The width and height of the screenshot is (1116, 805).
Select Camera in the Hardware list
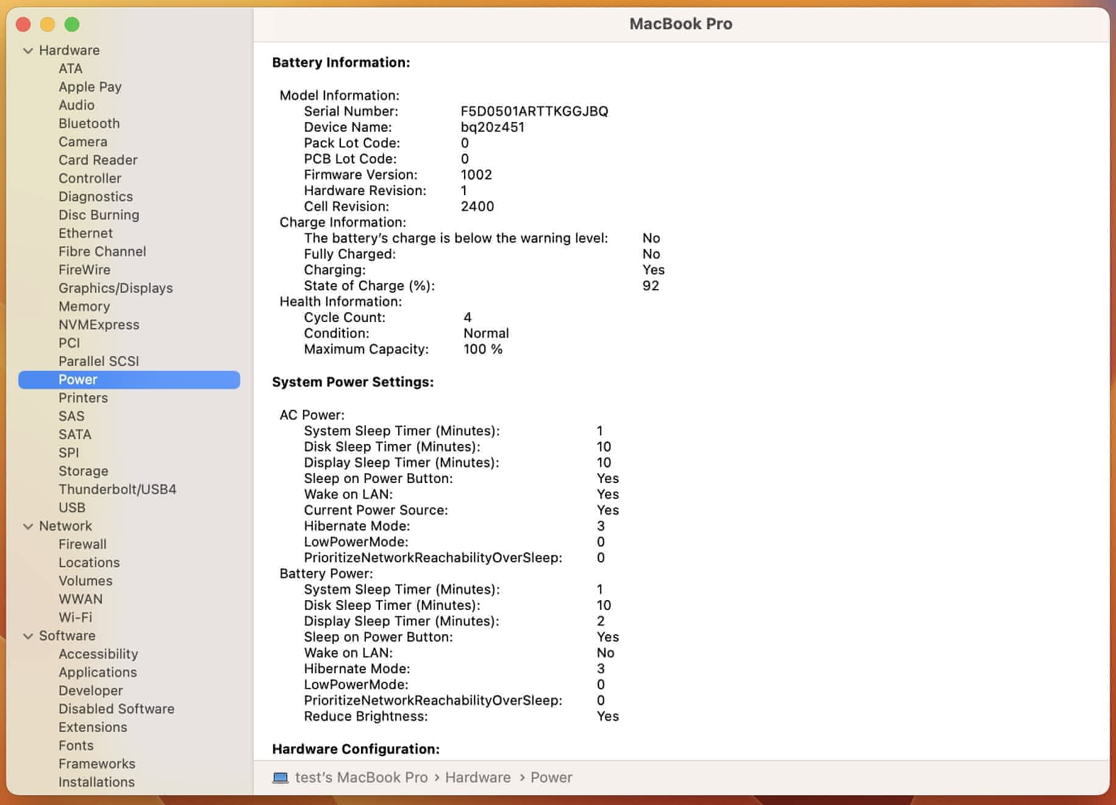point(83,141)
